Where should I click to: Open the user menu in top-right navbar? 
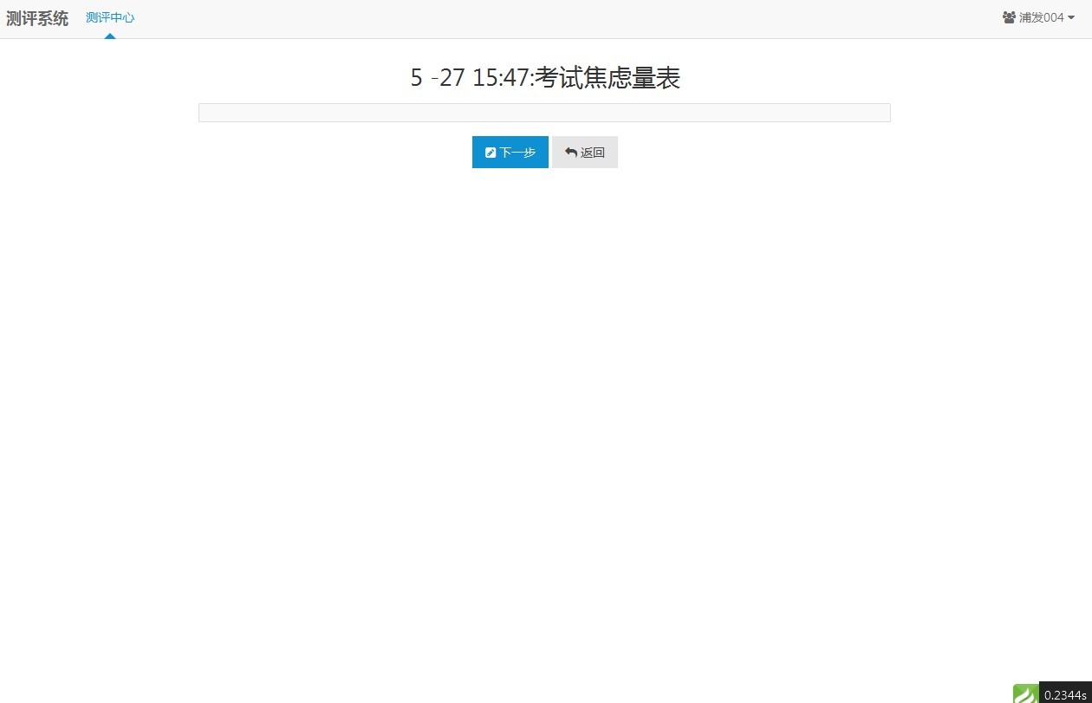coord(1038,17)
